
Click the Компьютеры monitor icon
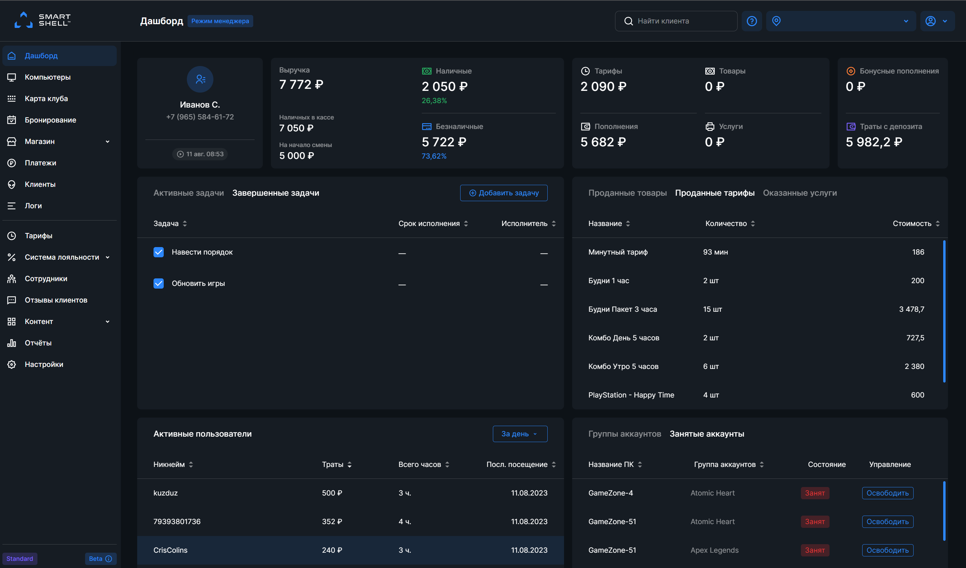[x=12, y=77]
